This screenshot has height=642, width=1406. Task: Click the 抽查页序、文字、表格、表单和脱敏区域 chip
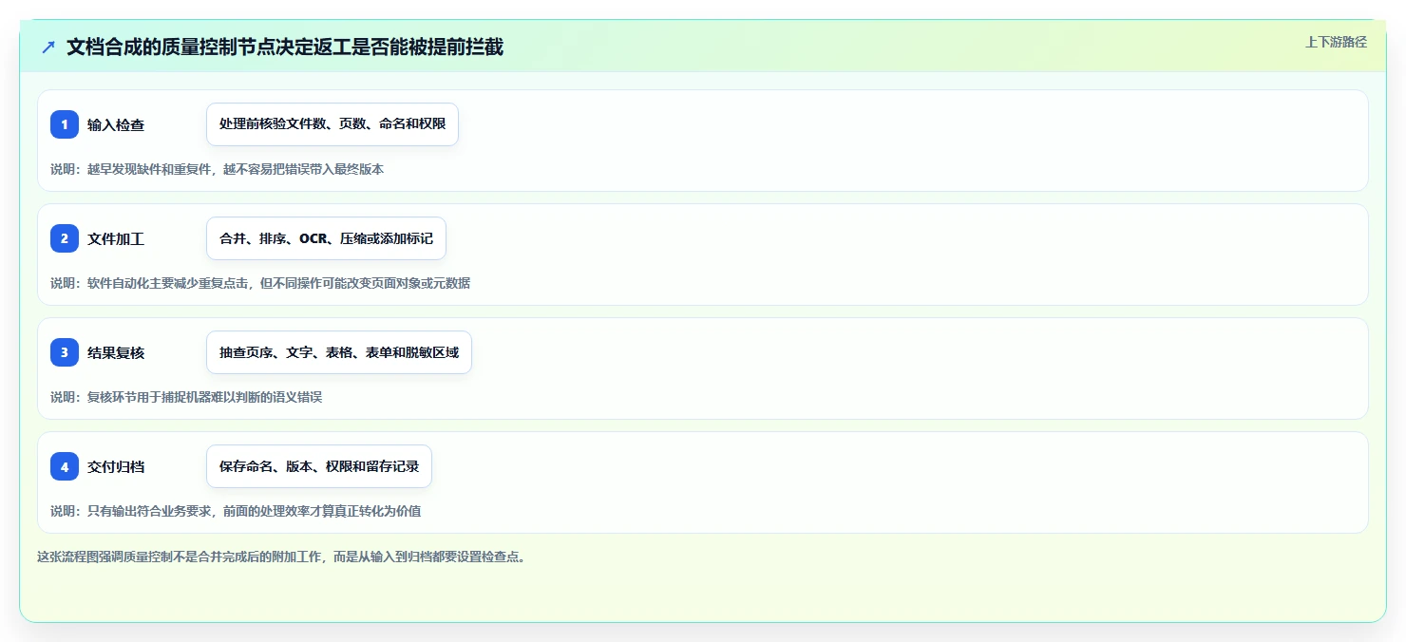click(x=339, y=352)
